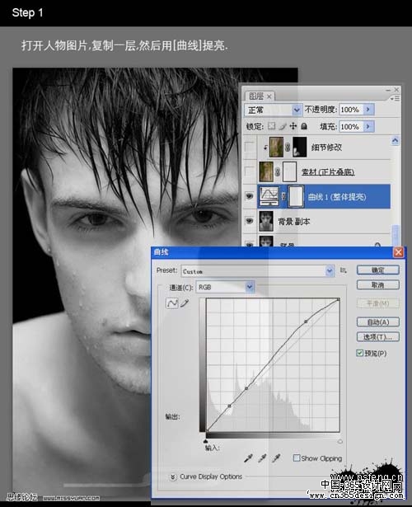Open Preset Custom dropdown
The width and height of the screenshot is (412, 507).
point(330,270)
